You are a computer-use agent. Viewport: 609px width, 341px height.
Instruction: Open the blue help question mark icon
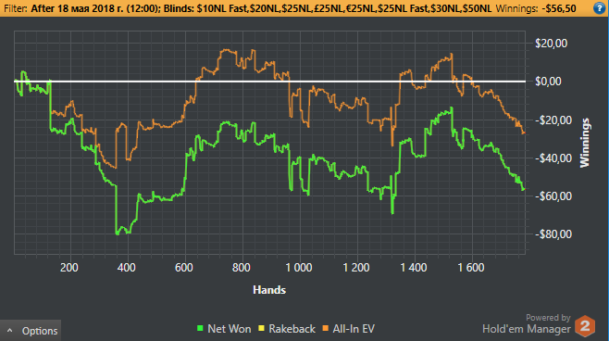(600, 8)
